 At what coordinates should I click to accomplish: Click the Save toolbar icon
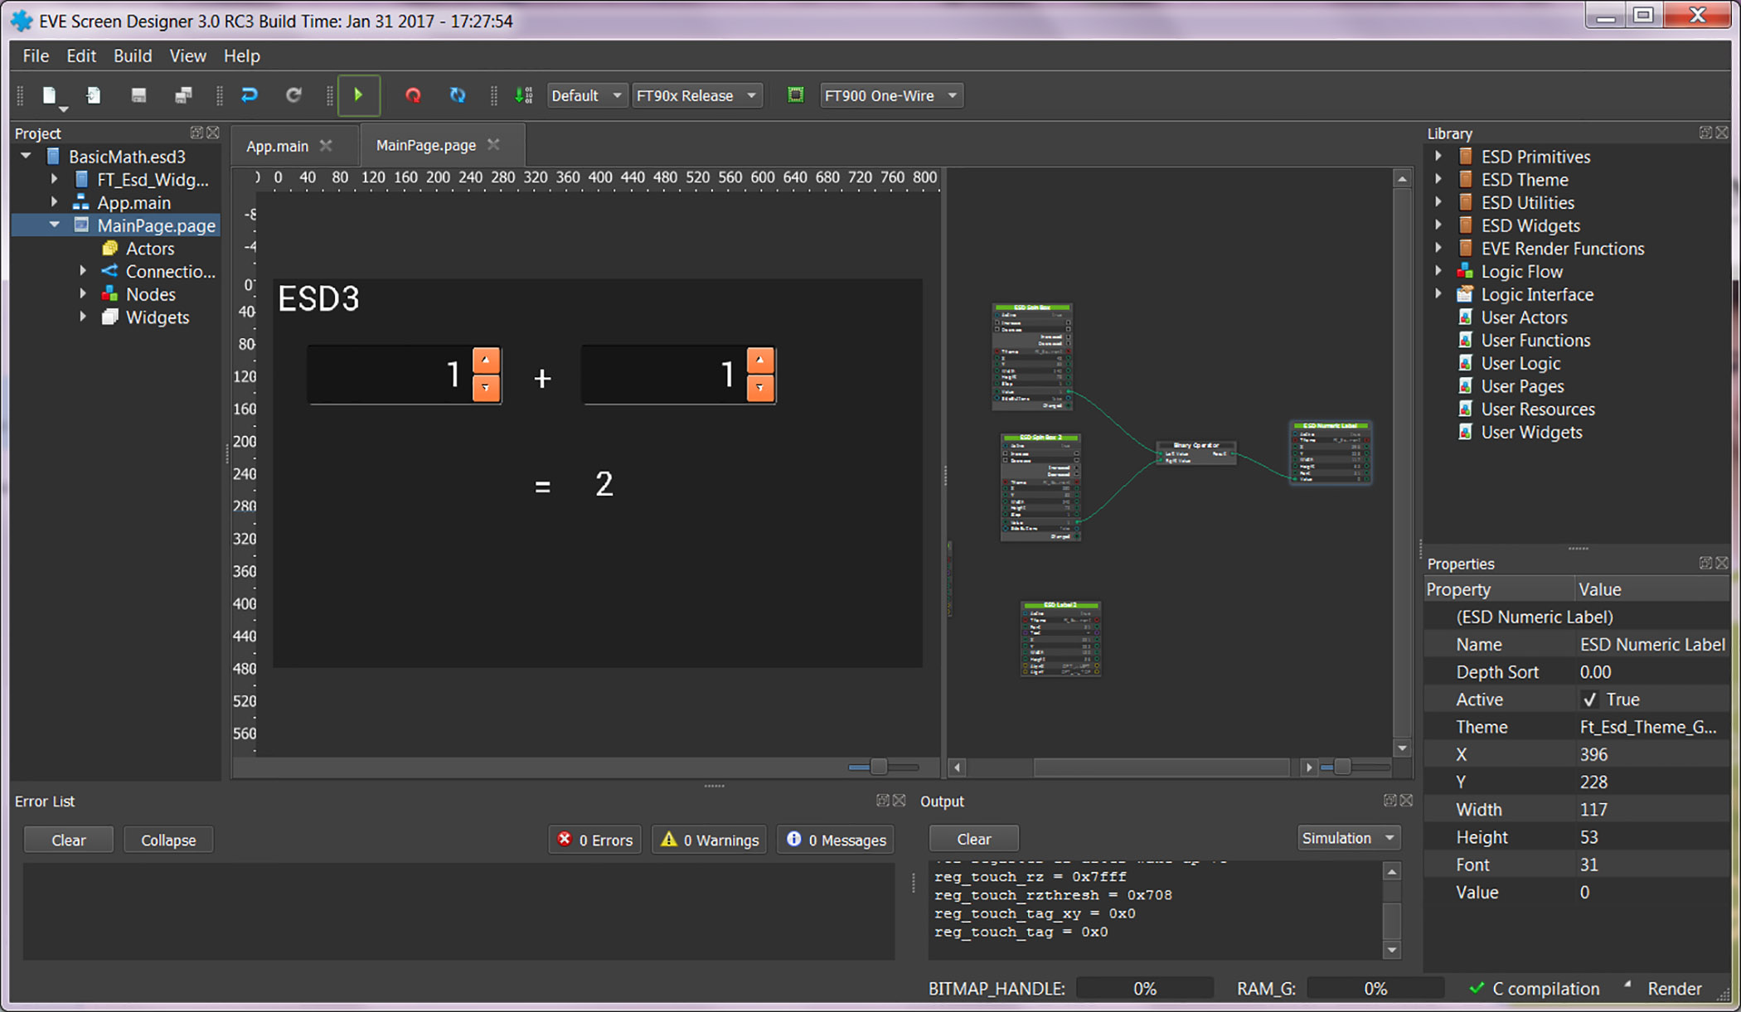point(138,95)
